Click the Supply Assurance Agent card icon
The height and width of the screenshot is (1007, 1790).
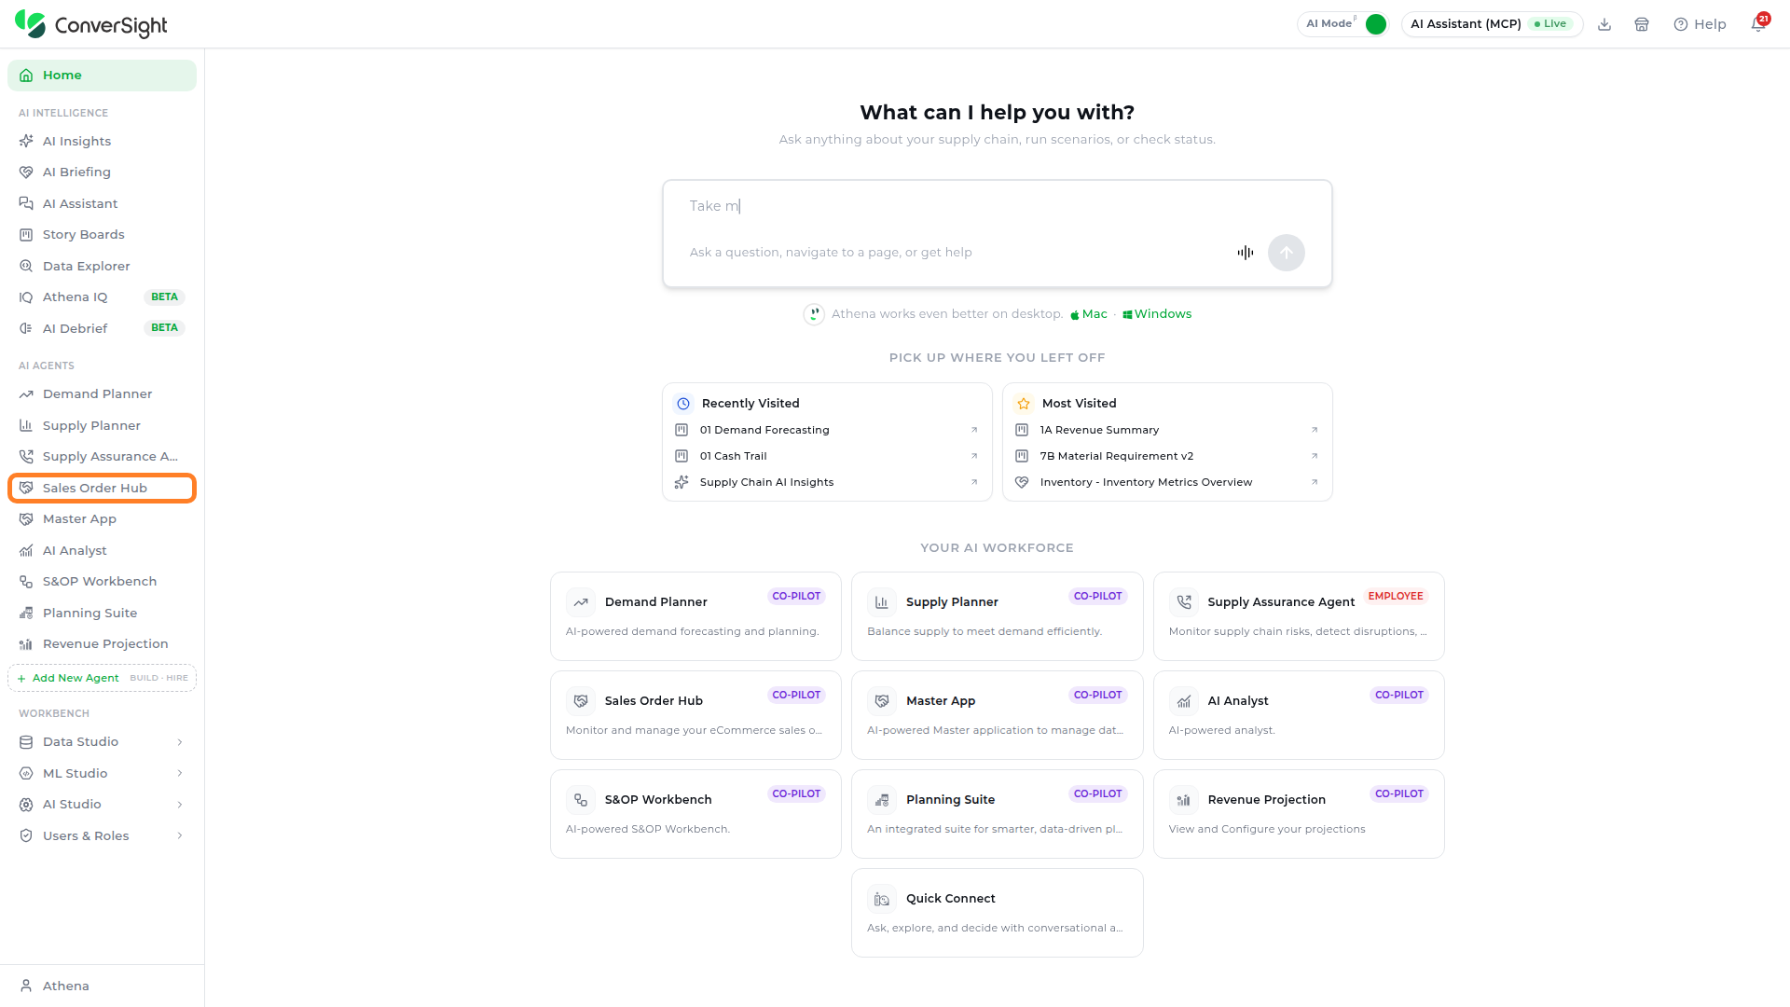click(1184, 602)
